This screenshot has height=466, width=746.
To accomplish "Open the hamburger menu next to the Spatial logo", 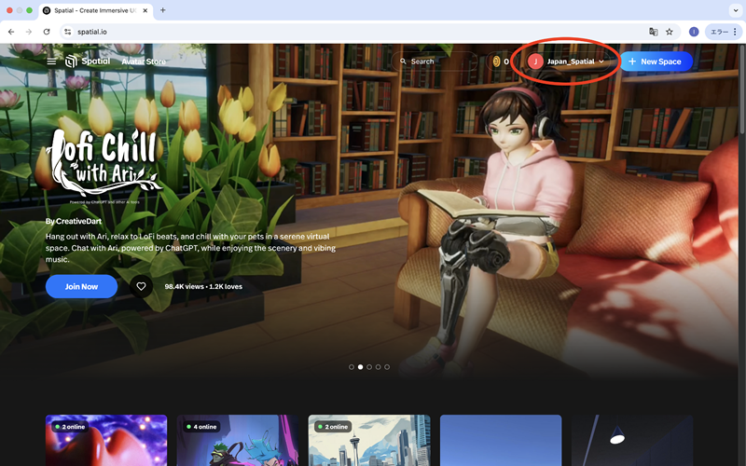I will [x=51, y=62].
